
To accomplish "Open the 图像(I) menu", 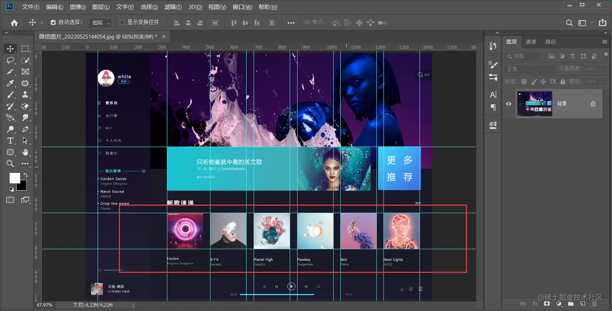I will tap(78, 7).
